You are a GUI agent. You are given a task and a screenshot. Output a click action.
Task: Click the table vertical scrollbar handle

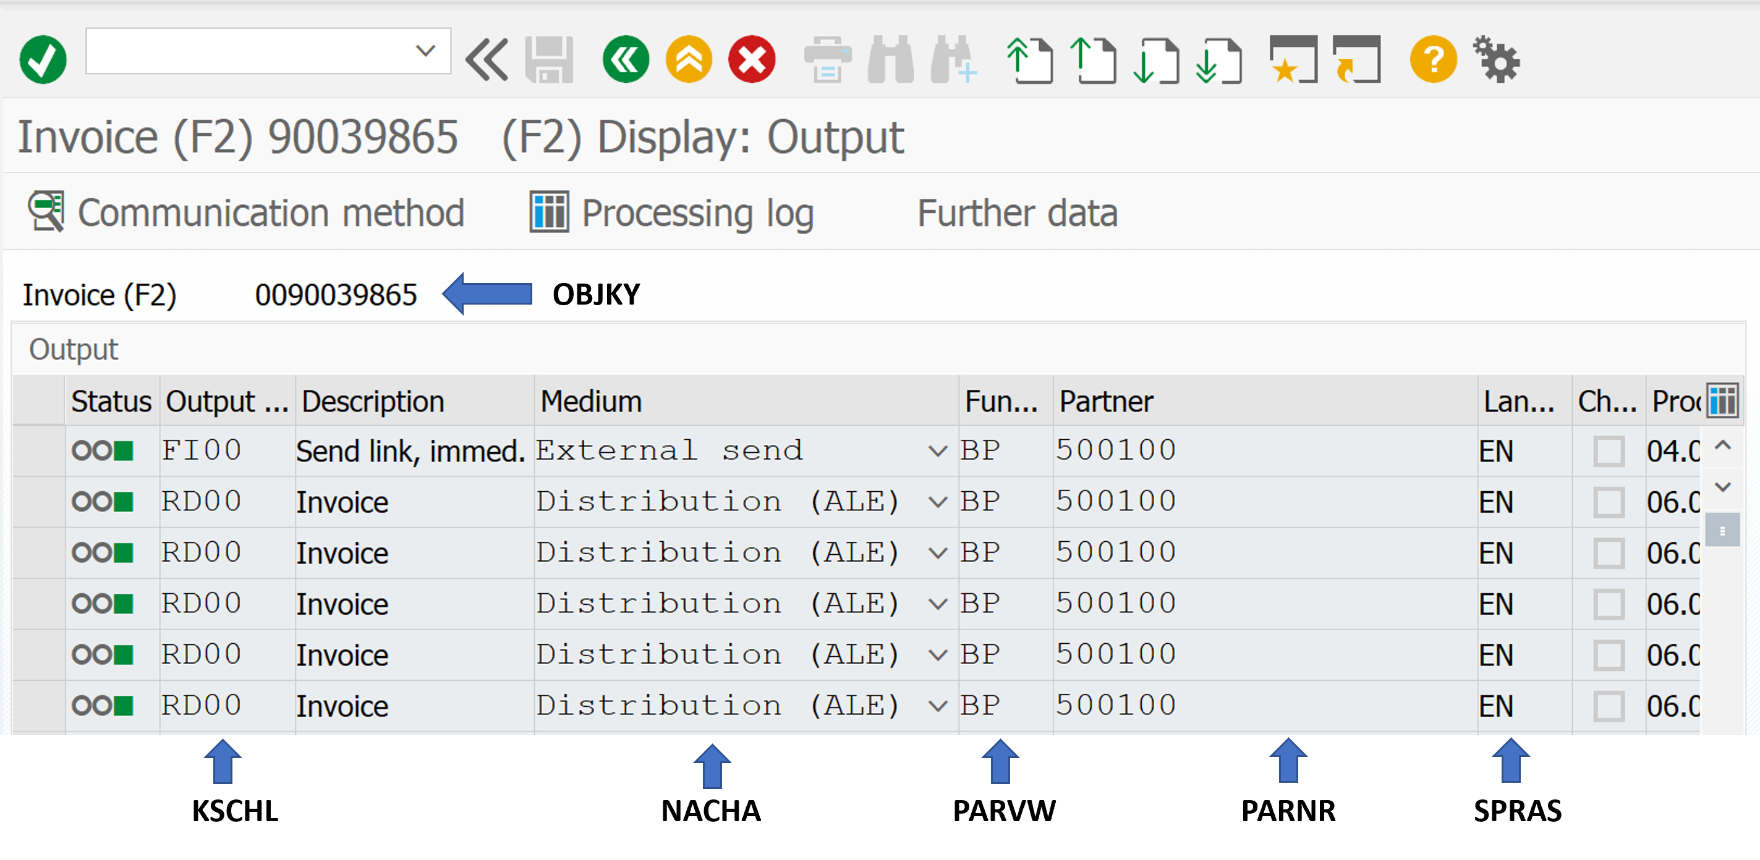point(1722,531)
